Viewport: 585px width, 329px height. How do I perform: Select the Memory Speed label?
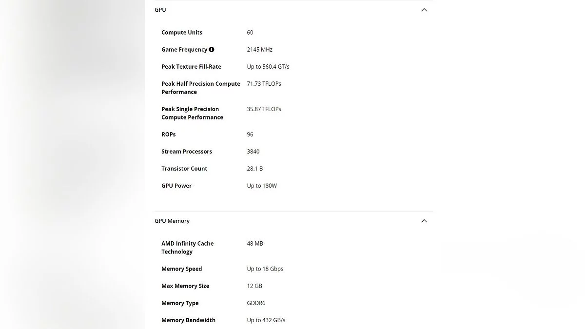coord(181,269)
